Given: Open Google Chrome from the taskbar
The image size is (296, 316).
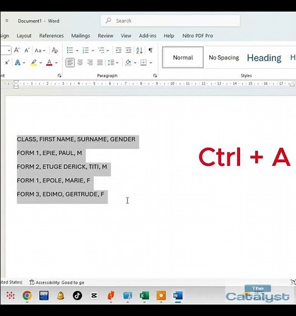Looking at the screenshot, I should [x=27, y=295].
